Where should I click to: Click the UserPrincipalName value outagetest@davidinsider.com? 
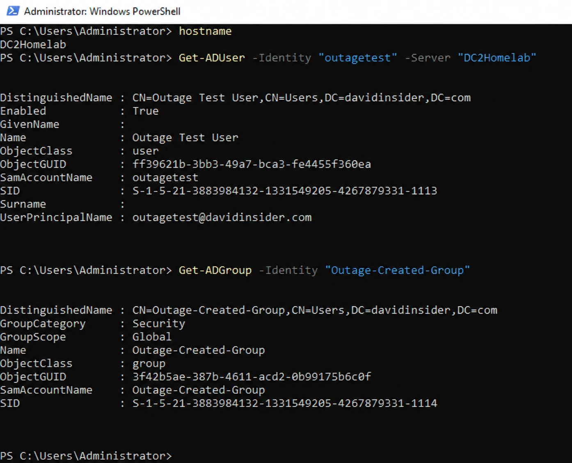(222, 218)
